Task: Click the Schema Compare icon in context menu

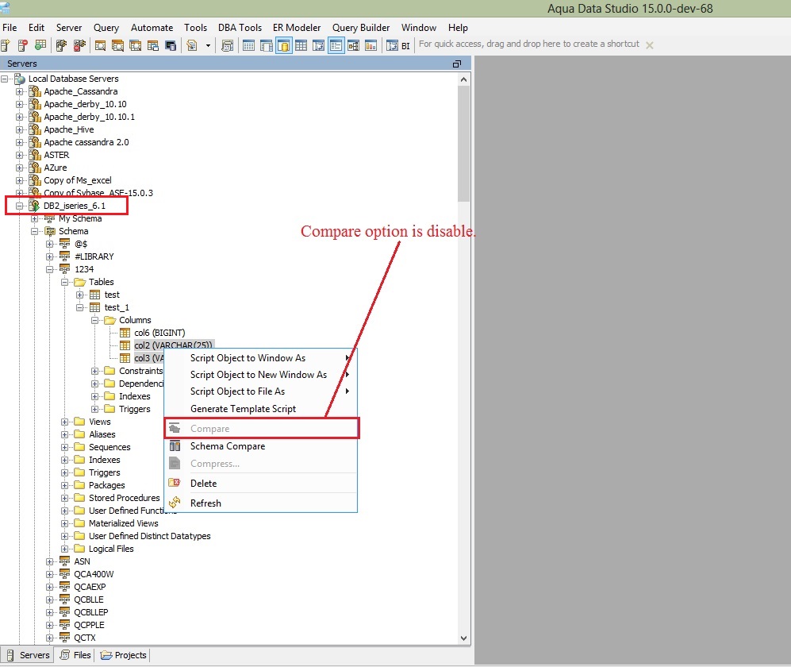Action: click(x=175, y=445)
